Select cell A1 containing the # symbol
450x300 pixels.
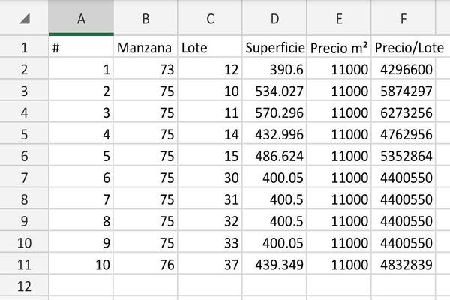pos(81,48)
